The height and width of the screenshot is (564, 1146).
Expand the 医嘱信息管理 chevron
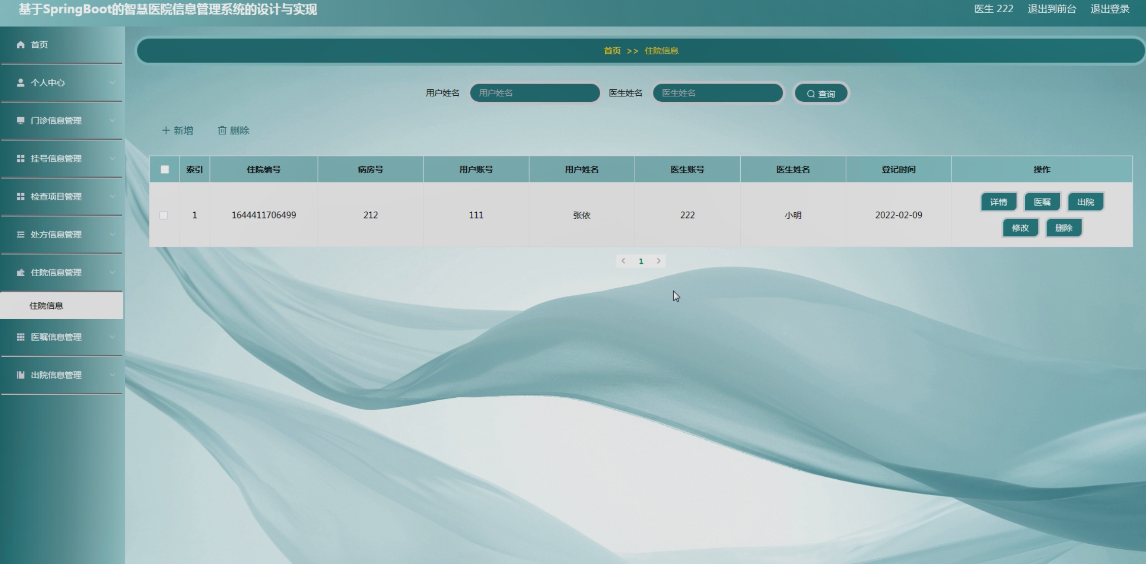112,337
